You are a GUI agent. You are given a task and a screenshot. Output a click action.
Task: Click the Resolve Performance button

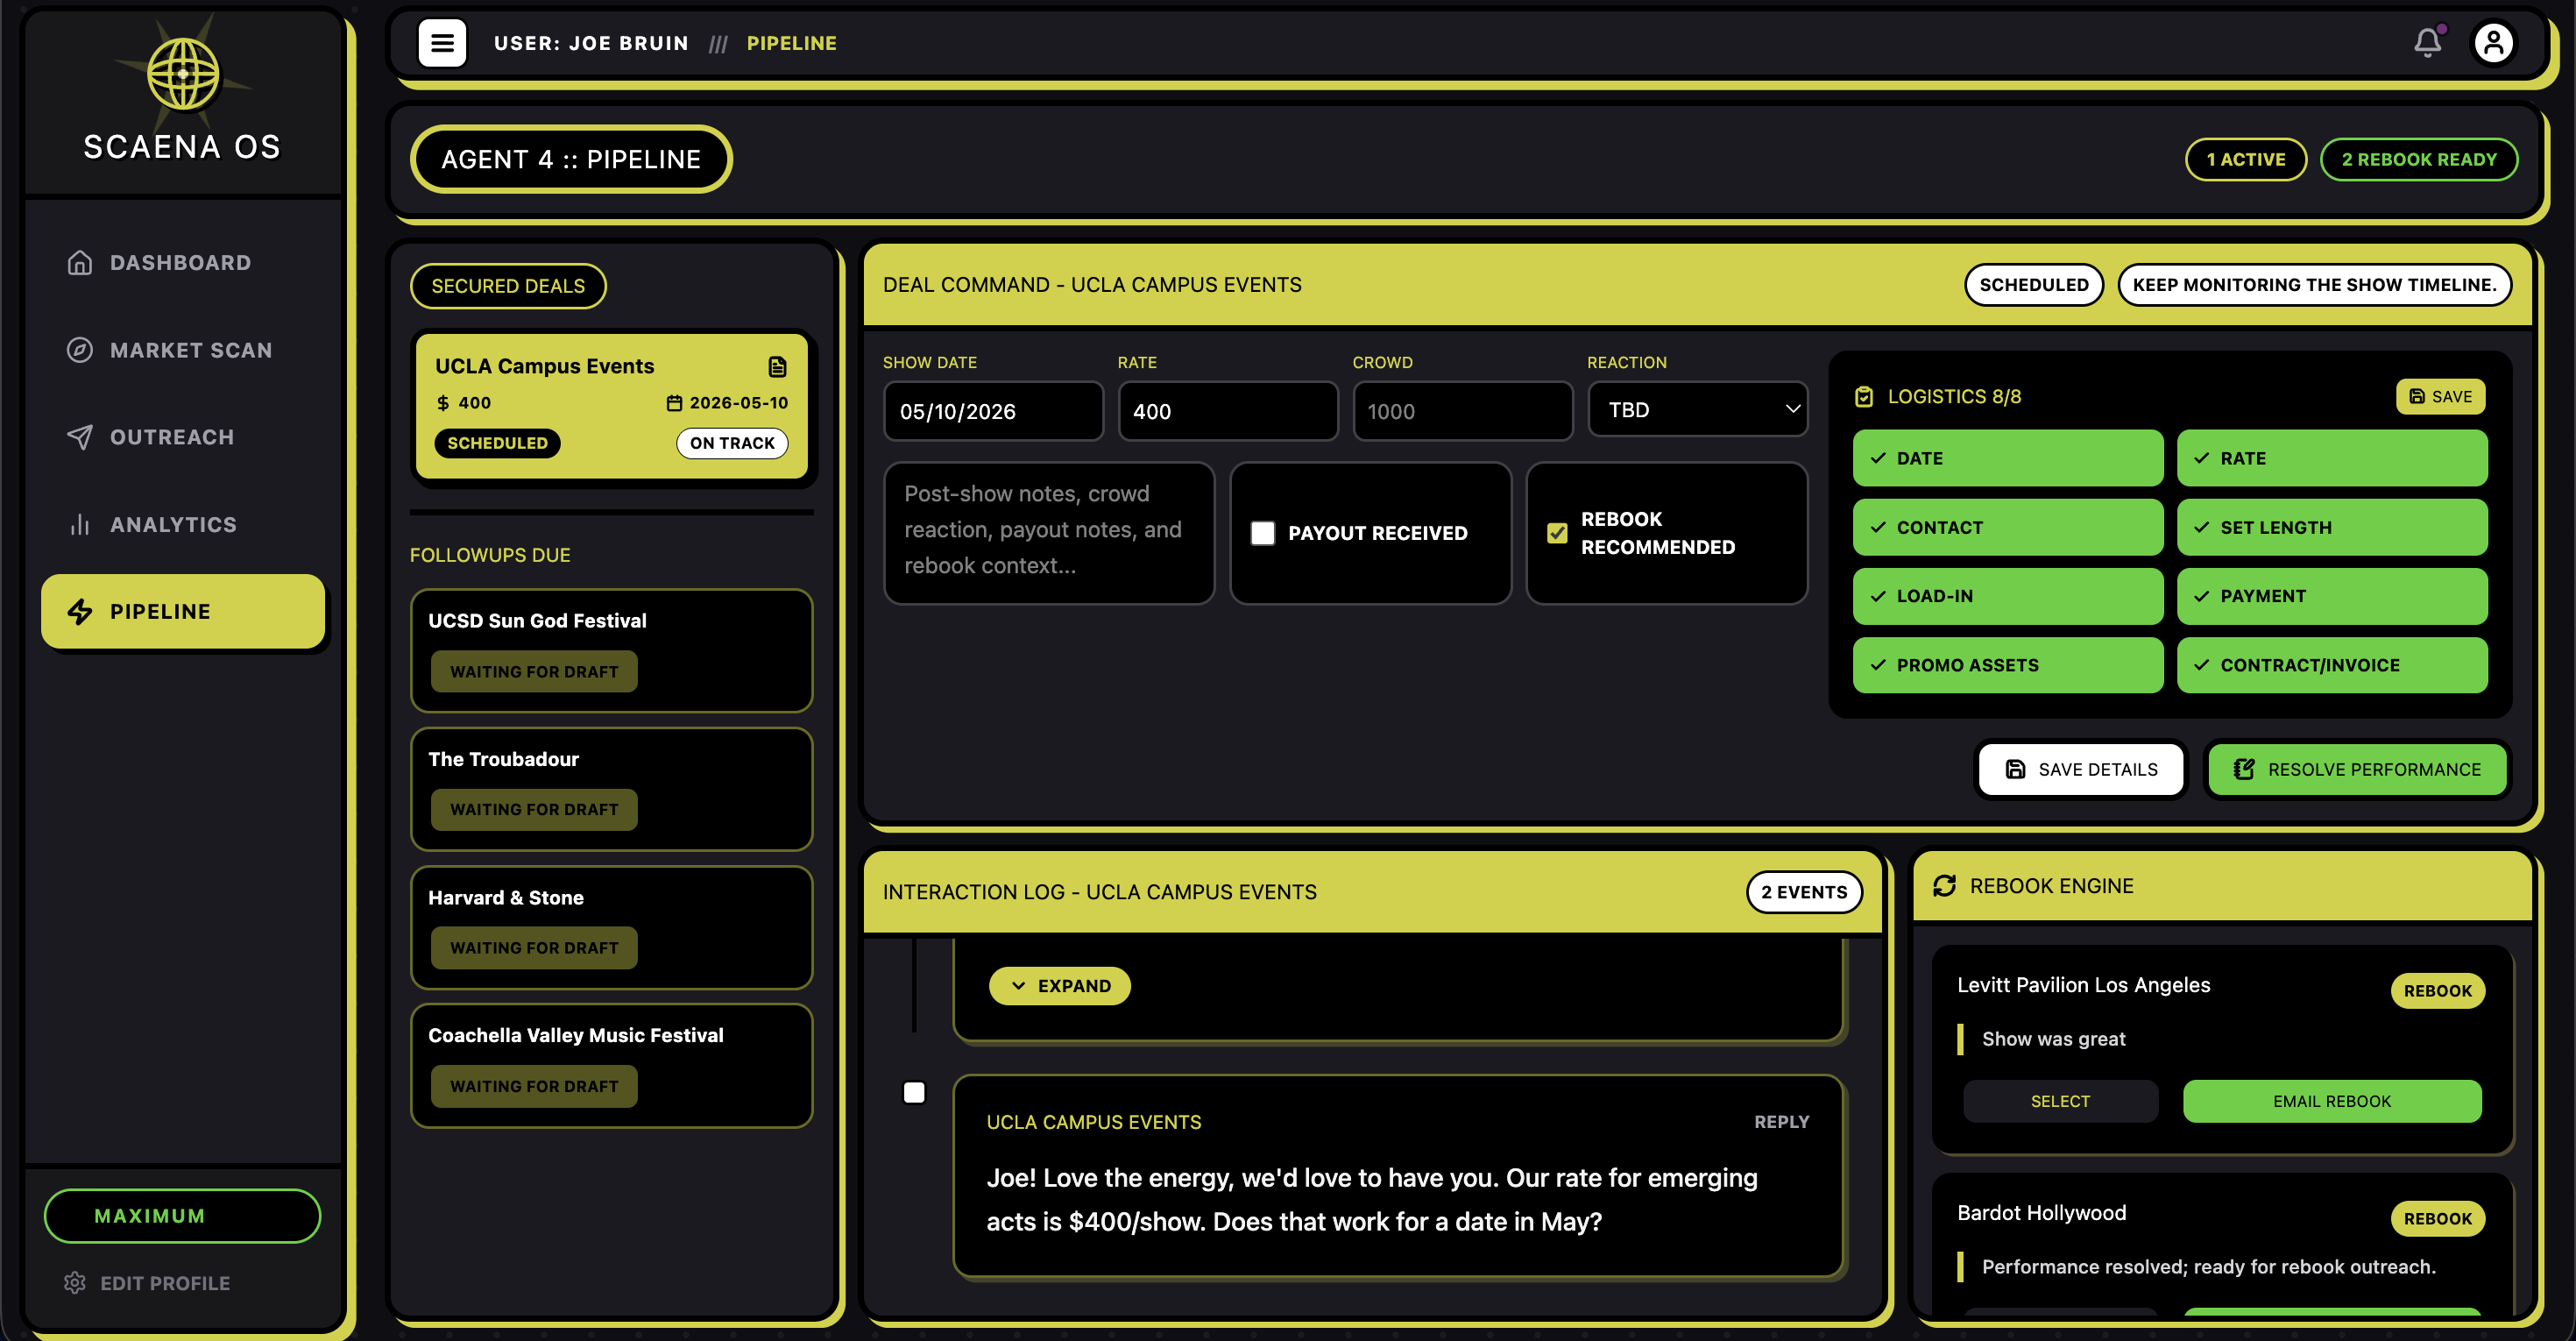coord(2356,769)
